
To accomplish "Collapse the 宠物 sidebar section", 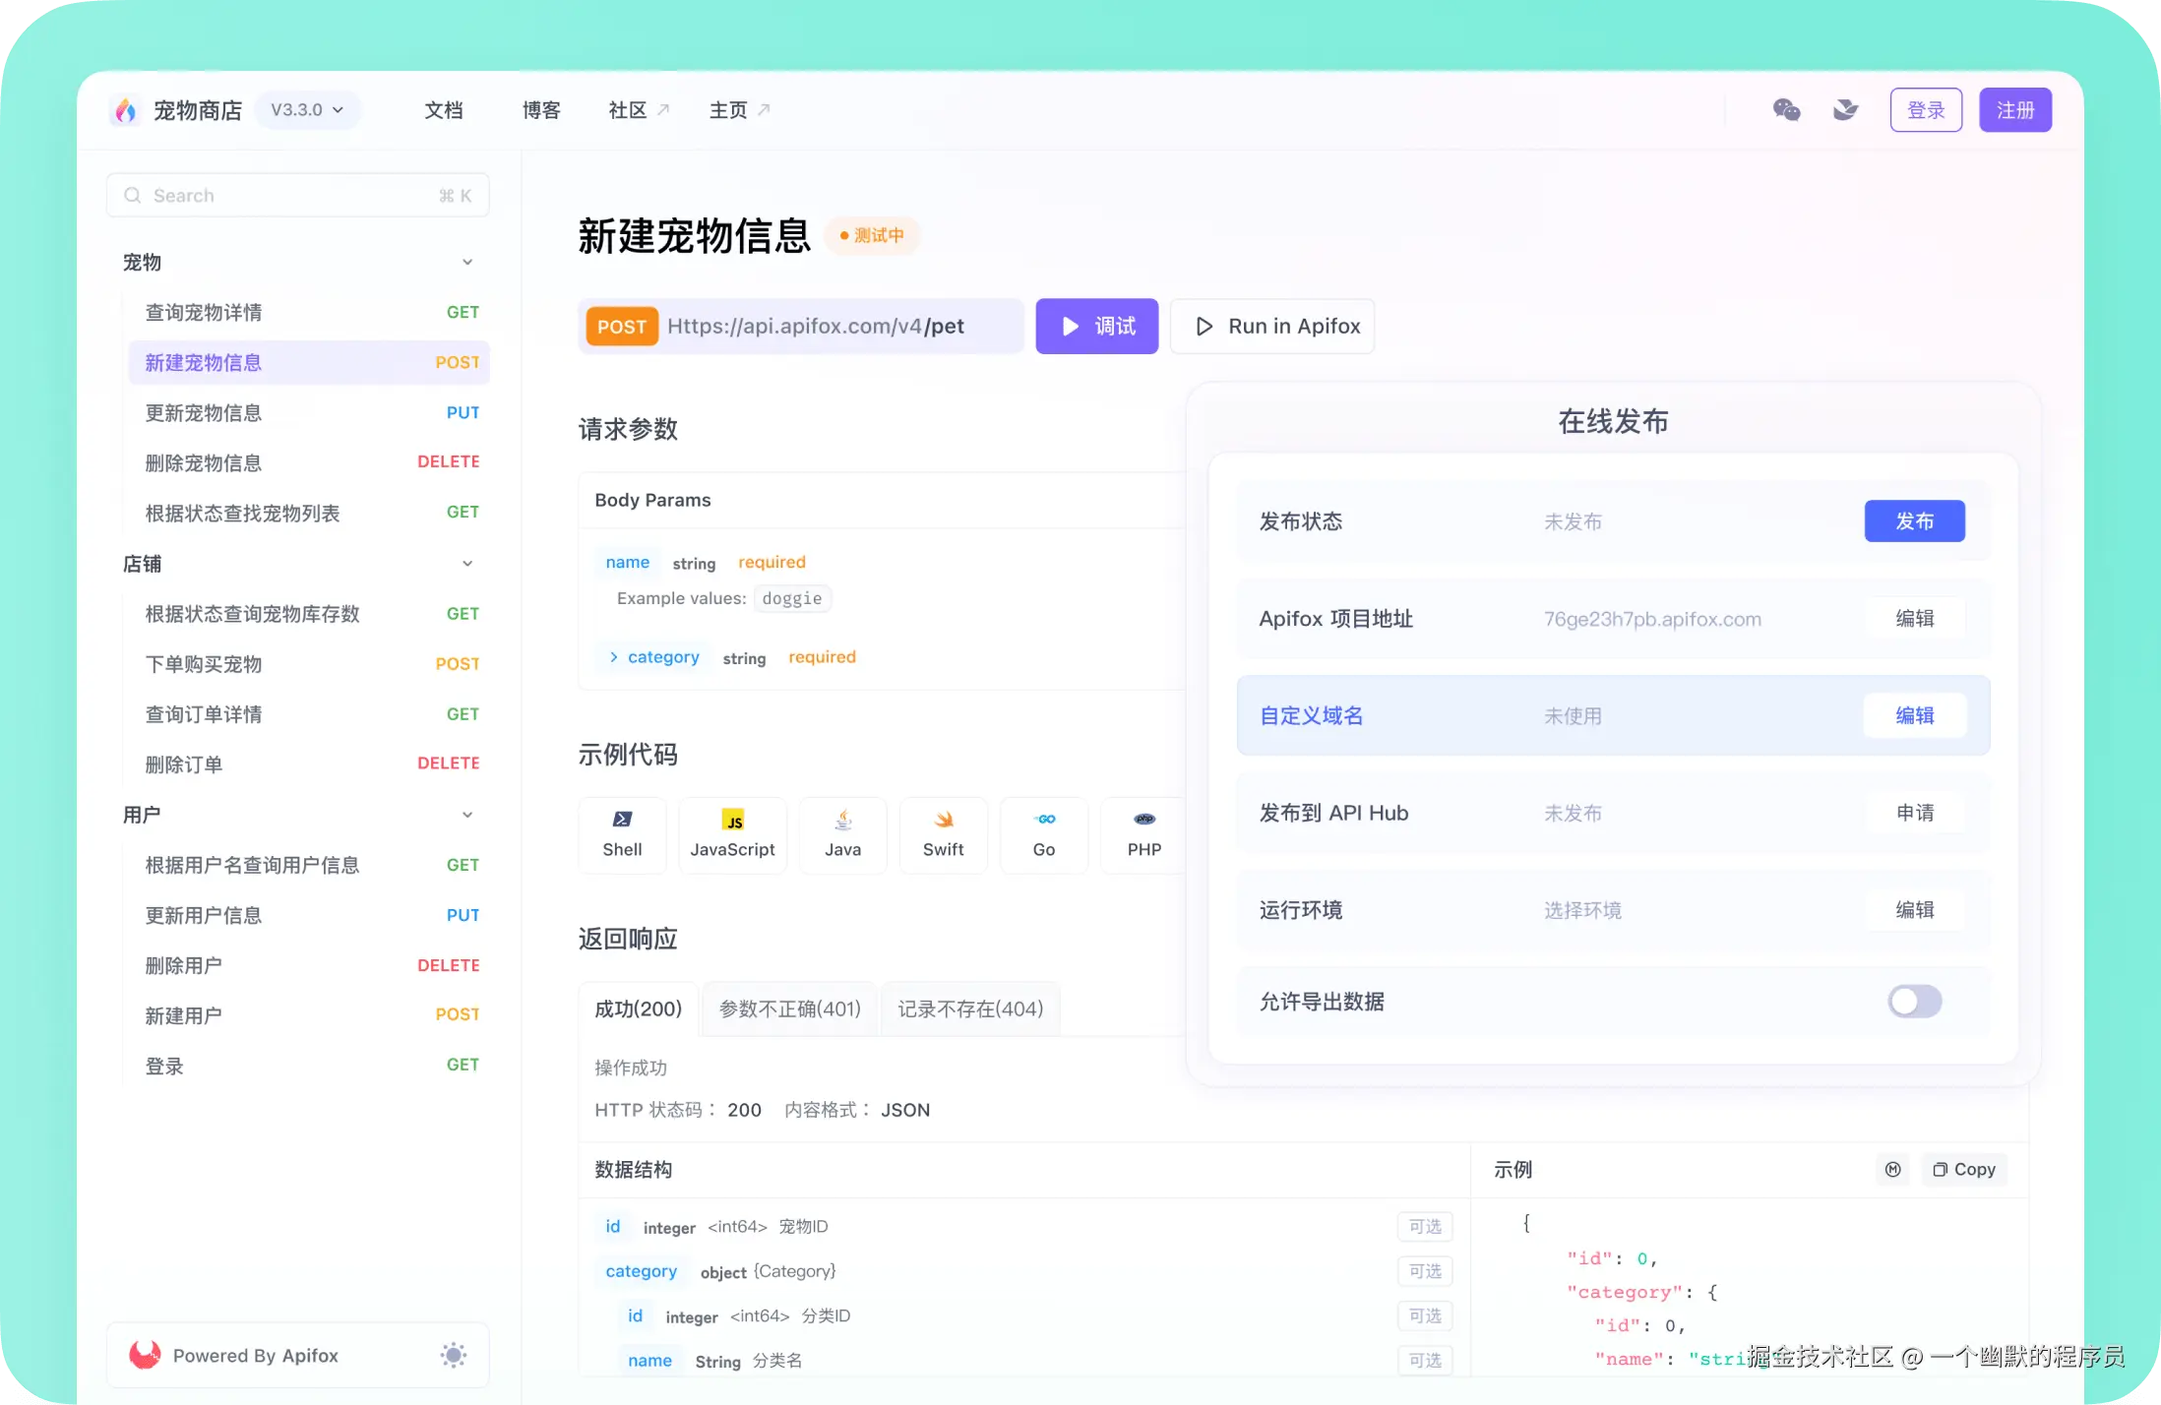I will click(x=466, y=261).
